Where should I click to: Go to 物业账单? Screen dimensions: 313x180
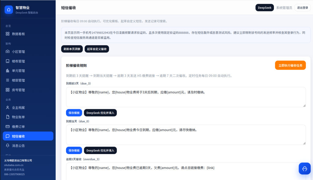coord(28,117)
